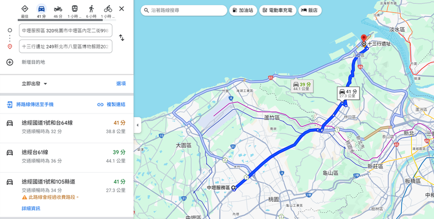Click the red destination pin on map
The height and width of the screenshot is (219, 434).
pyautogui.click(x=364, y=38)
